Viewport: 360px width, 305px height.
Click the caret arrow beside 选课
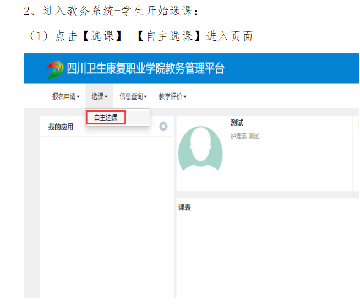click(x=106, y=97)
